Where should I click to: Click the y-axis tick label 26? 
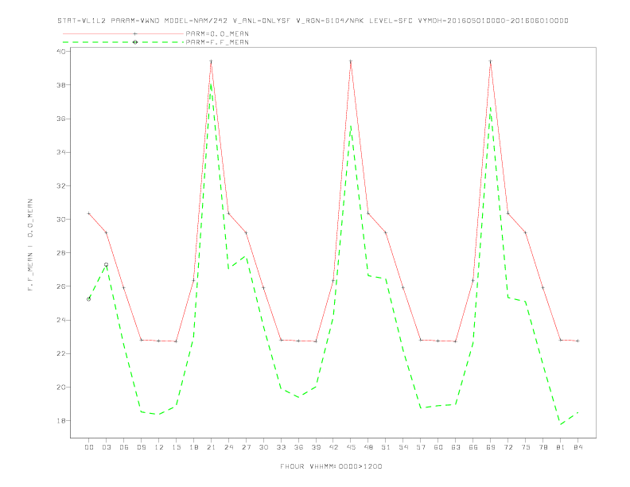[61, 286]
